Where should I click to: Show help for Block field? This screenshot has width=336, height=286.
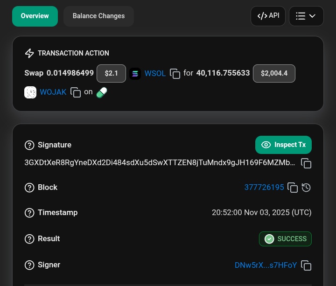click(29, 188)
